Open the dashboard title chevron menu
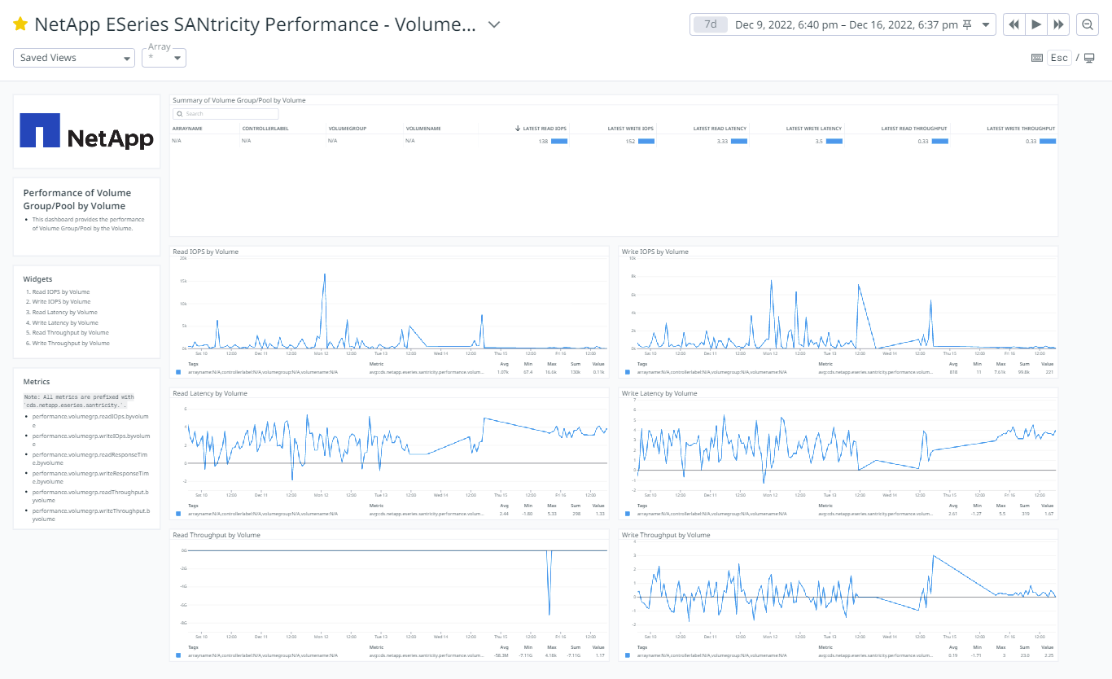Viewport: 1112px width, 679px height. [493, 24]
